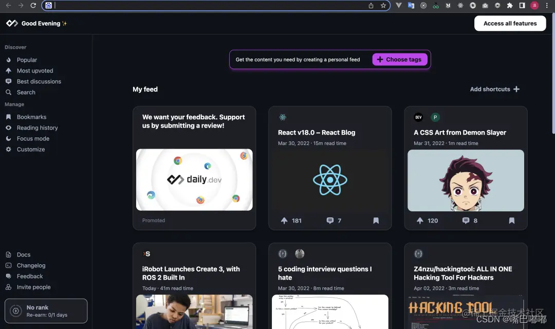The height and width of the screenshot is (329, 555).
Task: Open 5 coding interview questions post title
Action: click(x=325, y=273)
